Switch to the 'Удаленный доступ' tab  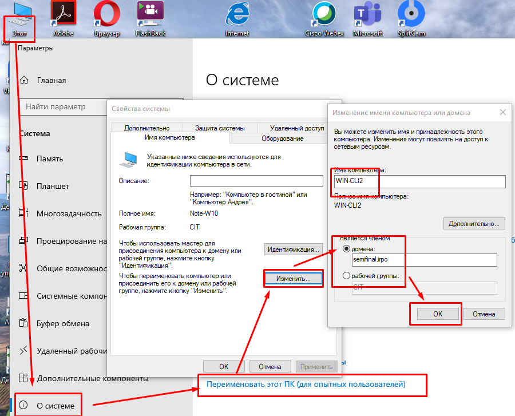(296, 128)
